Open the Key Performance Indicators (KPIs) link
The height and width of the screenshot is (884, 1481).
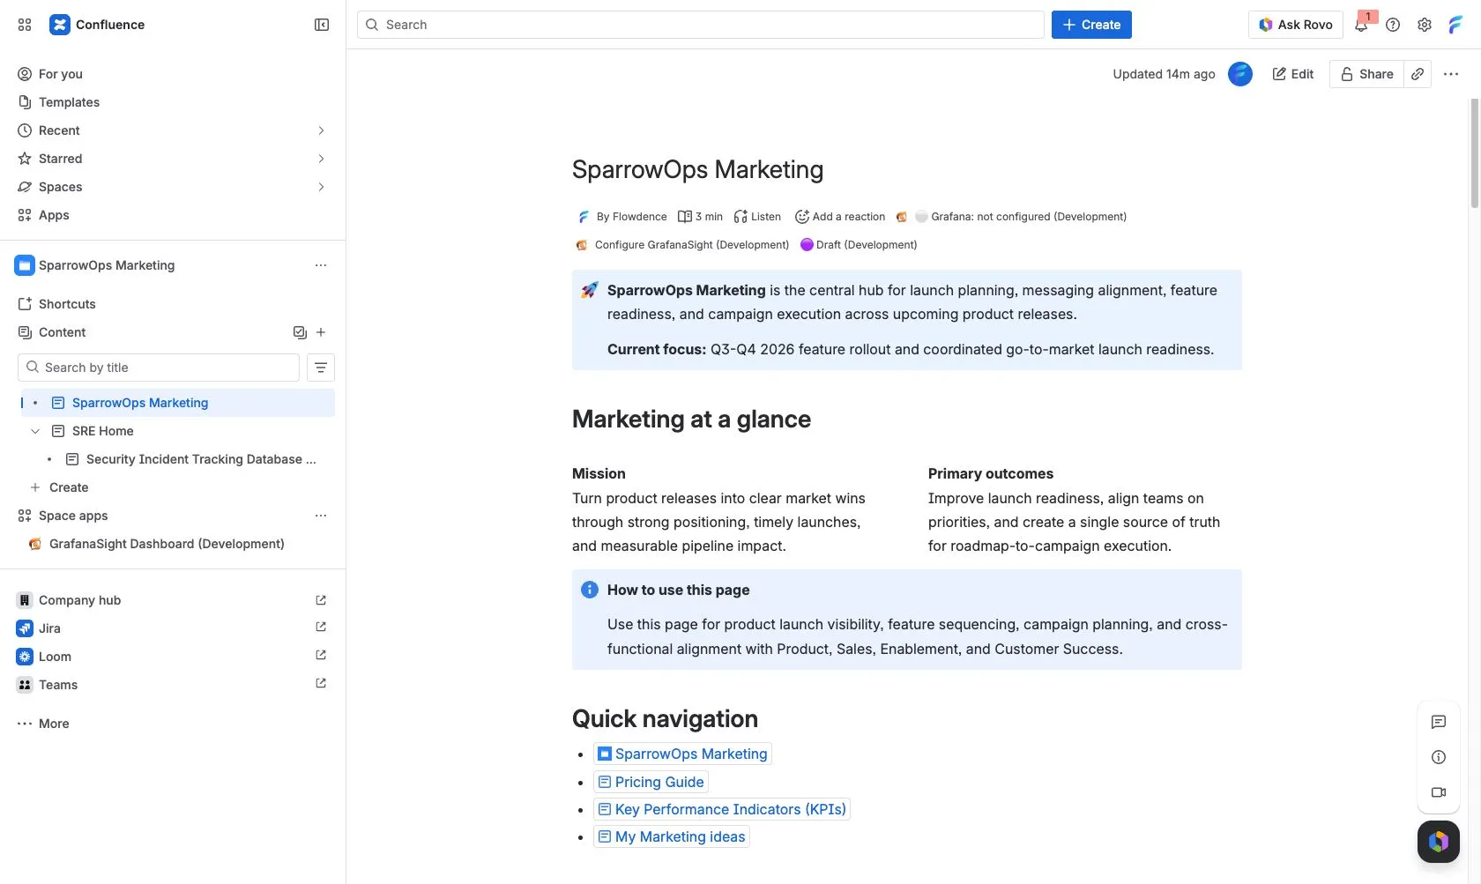(x=722, y=809)
